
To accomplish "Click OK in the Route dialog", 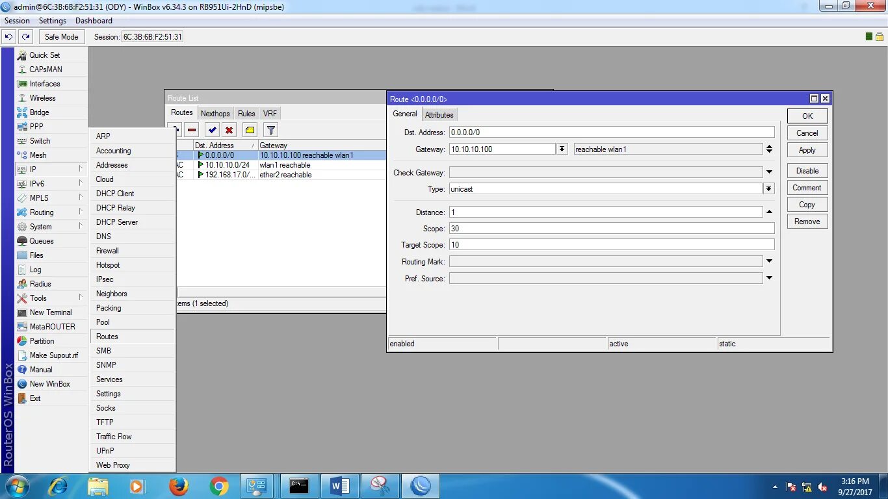I will (x=807, y=116).
